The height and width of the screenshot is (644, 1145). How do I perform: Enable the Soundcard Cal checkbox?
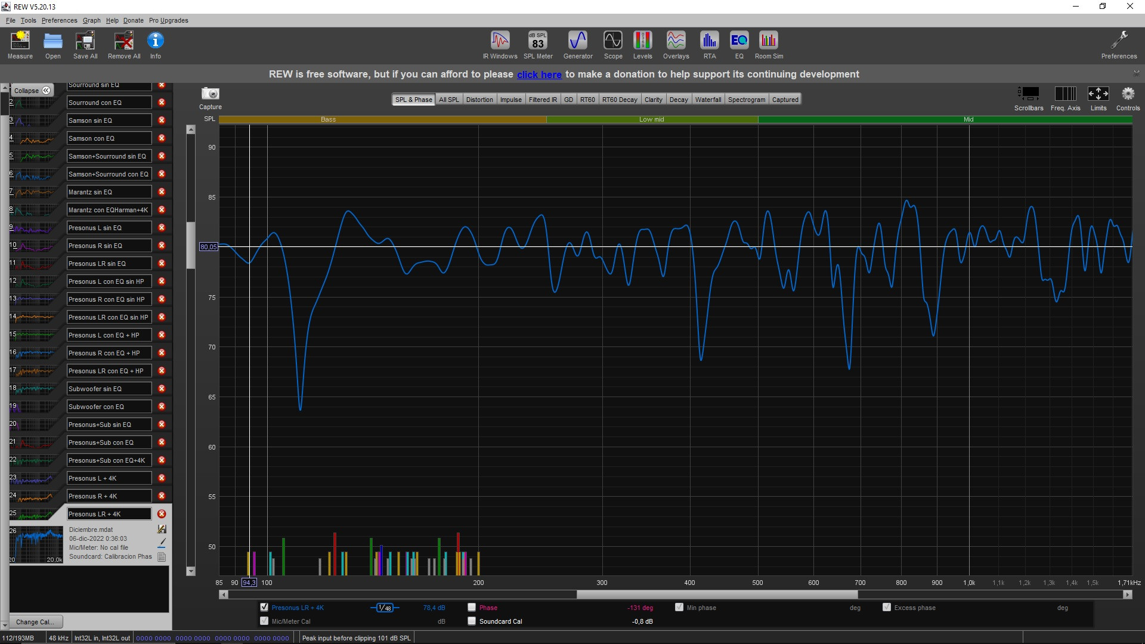point(472,621)
